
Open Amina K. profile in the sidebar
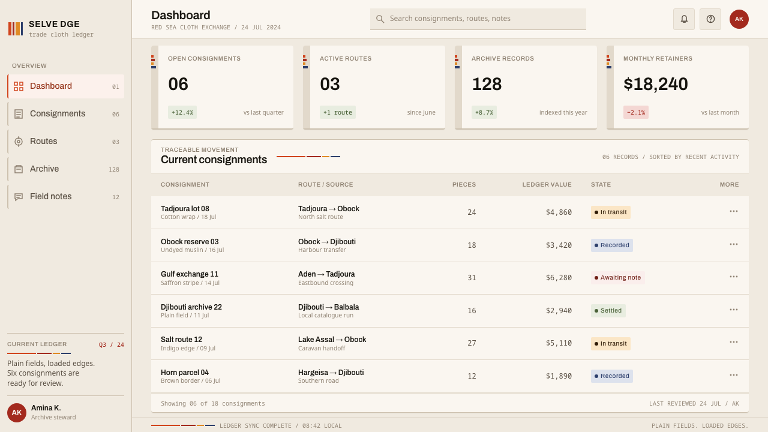66,412
